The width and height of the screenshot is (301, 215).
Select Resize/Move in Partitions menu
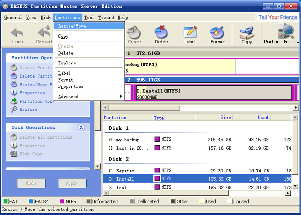coord(89,26)
